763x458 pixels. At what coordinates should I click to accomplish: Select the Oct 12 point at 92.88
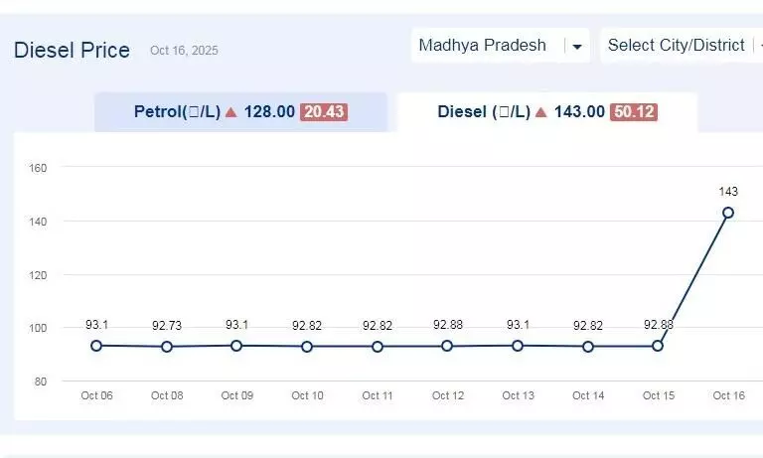tap(447, 346)
